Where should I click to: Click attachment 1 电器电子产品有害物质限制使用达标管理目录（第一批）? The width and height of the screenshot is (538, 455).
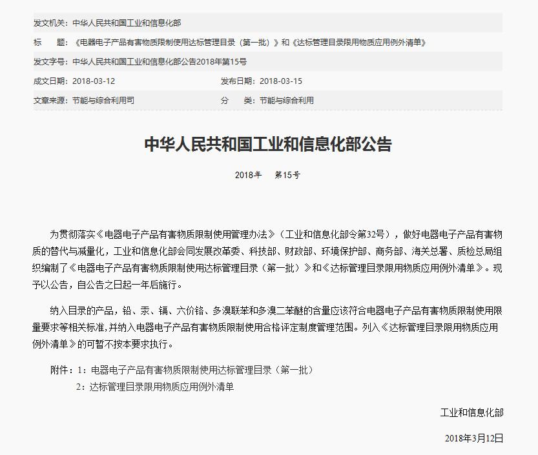[202, 370]
